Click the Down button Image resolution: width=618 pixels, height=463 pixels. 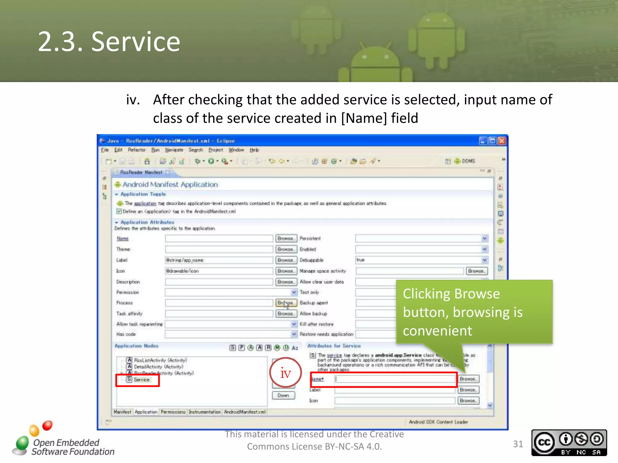pyautogui.click(x=283, y=395)
